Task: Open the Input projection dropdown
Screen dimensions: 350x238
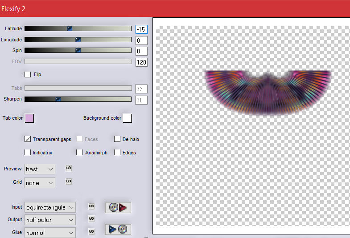Action: coord(50,207)
